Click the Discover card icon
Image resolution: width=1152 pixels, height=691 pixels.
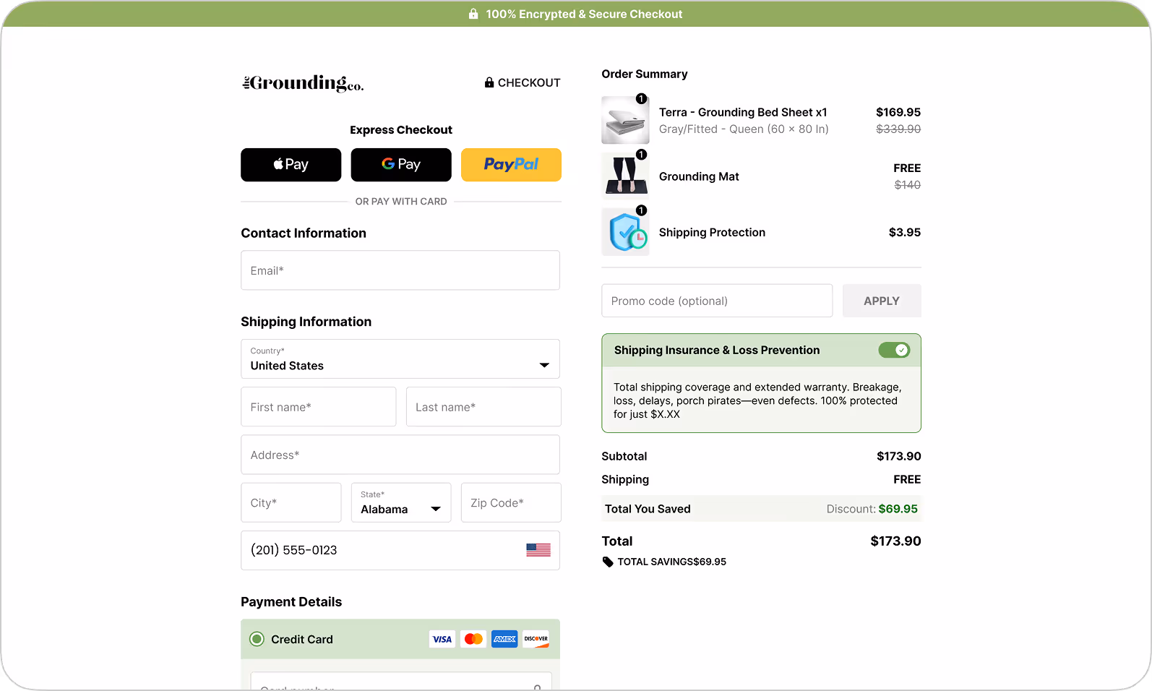tap(536, 639)
